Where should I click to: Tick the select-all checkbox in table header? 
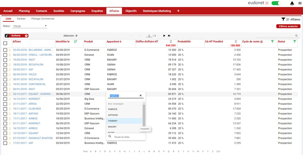(5, 43)
